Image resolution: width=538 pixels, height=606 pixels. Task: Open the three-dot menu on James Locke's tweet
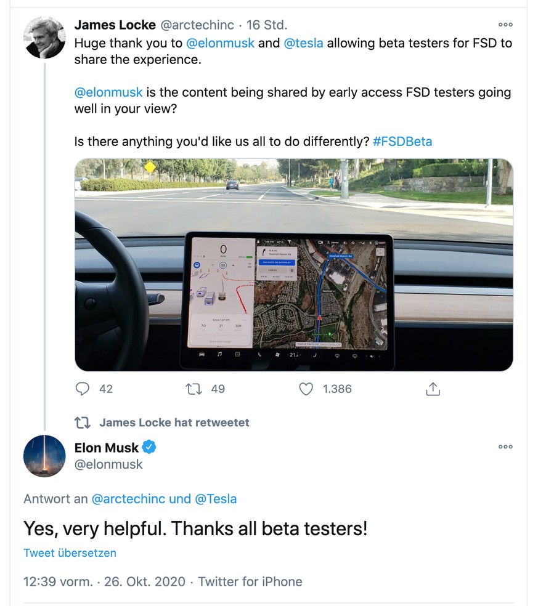pos(505,25)
